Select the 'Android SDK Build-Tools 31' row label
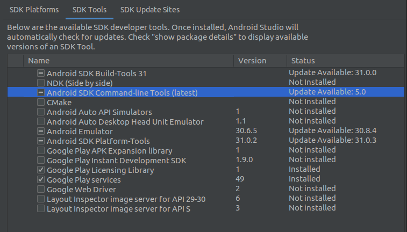Screen dimensions: 407x232 pos(97,74)
